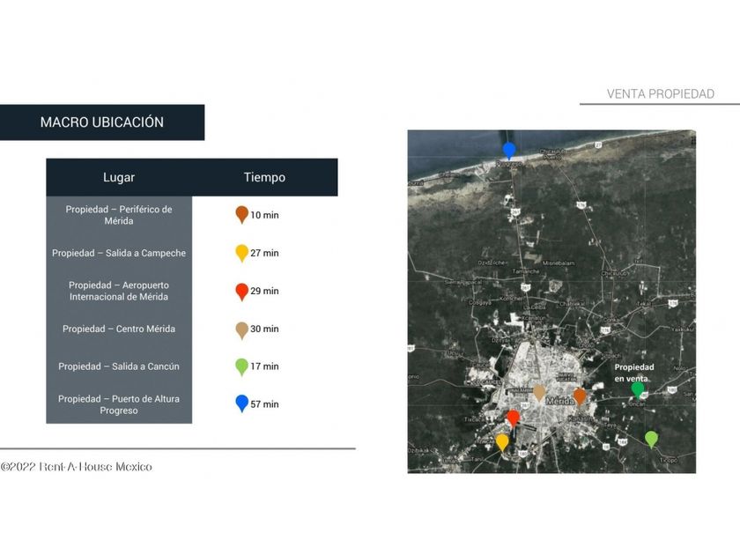Select the blue Progreso pin on the map
The image size is (740, 555).
(x=508, y=150)
